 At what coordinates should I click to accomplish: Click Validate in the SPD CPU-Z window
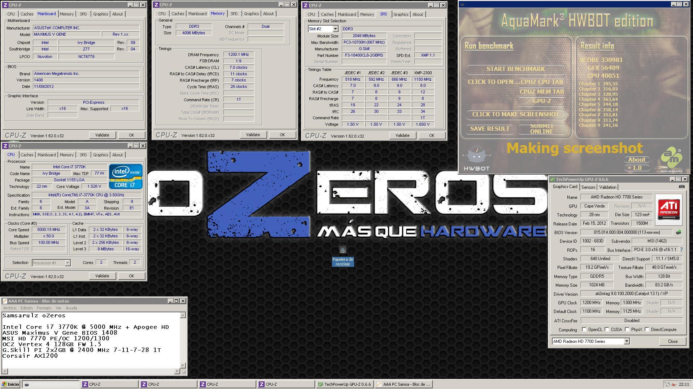point(402,135)
